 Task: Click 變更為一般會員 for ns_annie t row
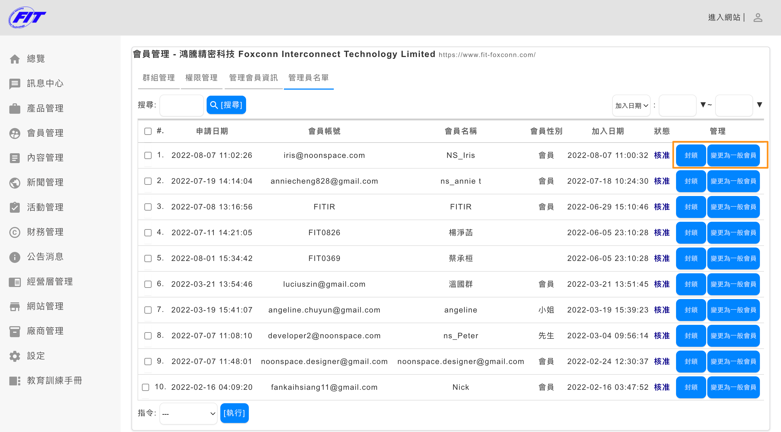[733, 181]
